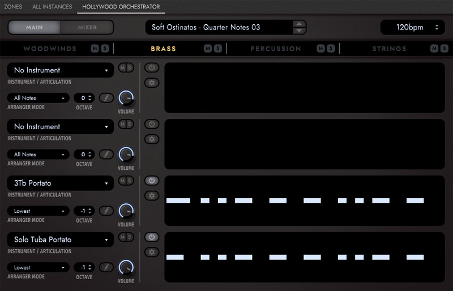The height and width of the screenshot is (291, 453).
Task: Select the Hollywood Orchestrator tab
Action: coord(121,6)
